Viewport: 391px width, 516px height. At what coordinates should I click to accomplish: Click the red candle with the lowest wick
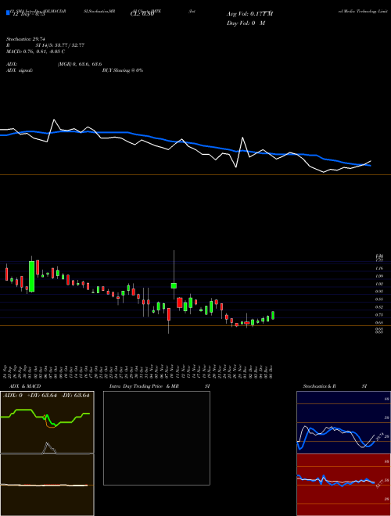pyautogui.click(x=168, y=314)
